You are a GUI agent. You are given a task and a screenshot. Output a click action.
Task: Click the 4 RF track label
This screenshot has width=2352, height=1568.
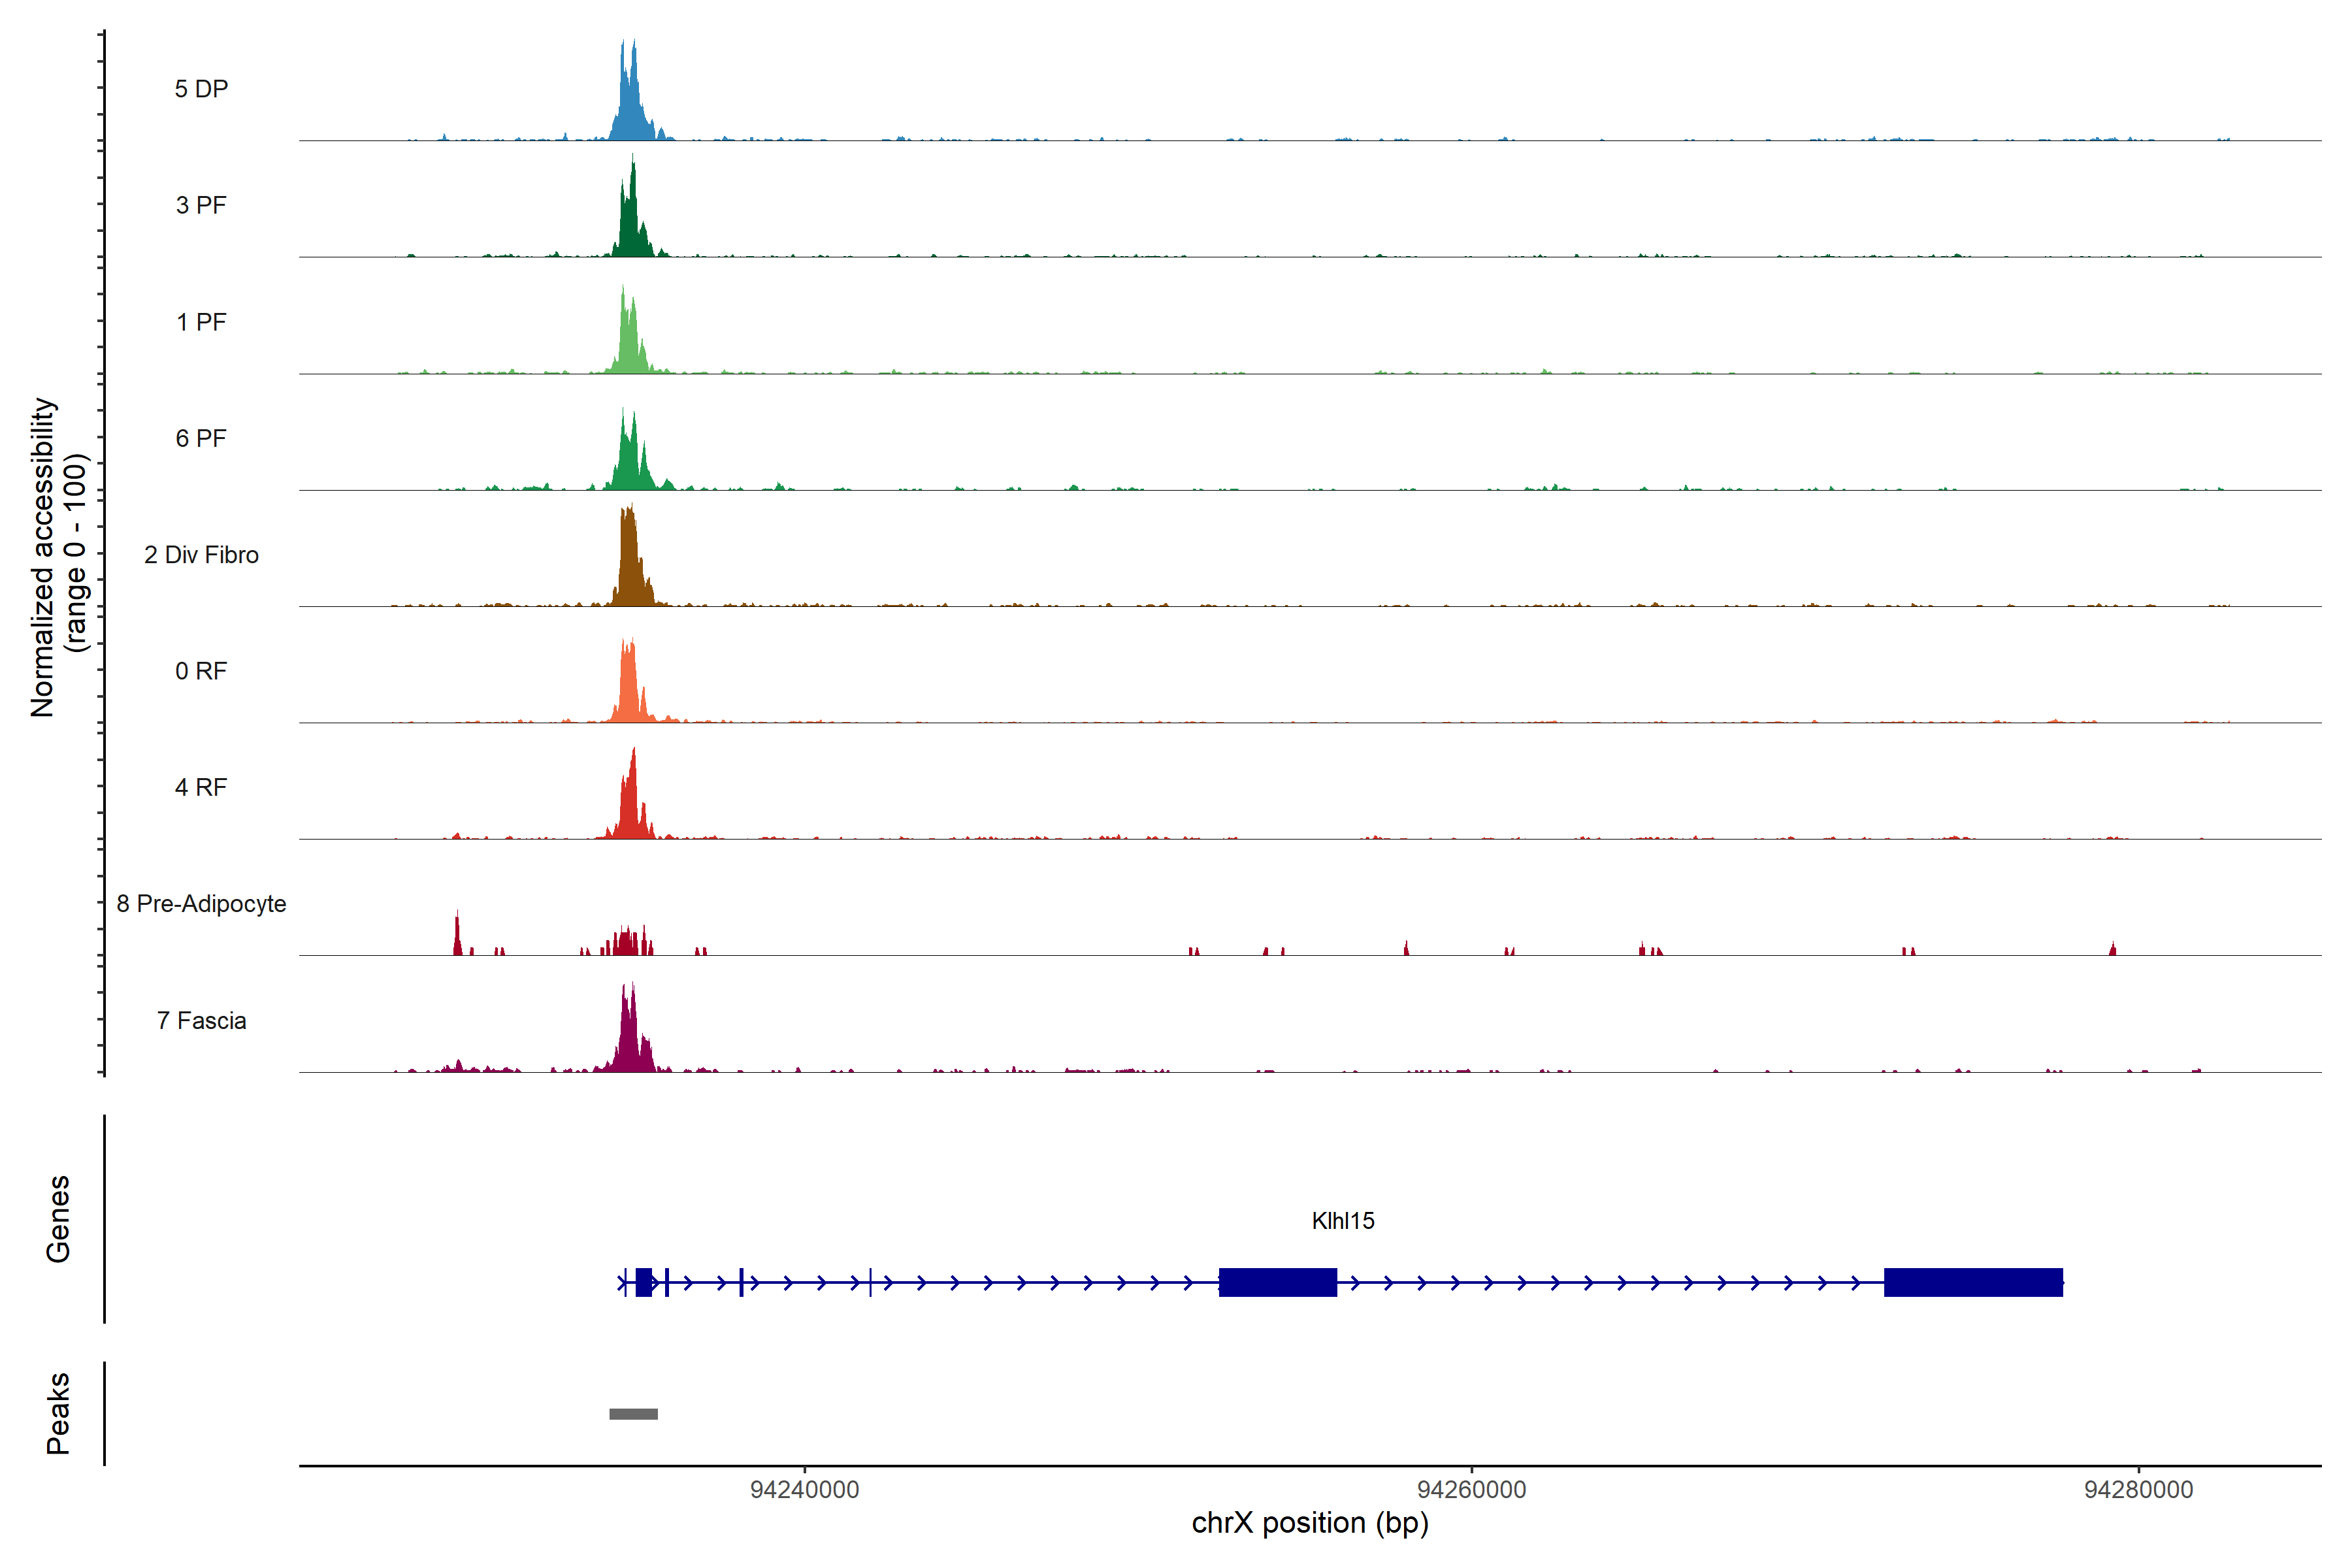(201, 787)
